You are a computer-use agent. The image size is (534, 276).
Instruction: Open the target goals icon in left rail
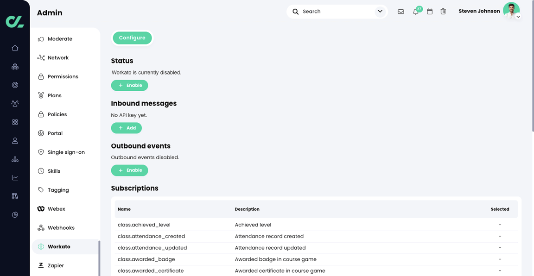tap(15, 85)
